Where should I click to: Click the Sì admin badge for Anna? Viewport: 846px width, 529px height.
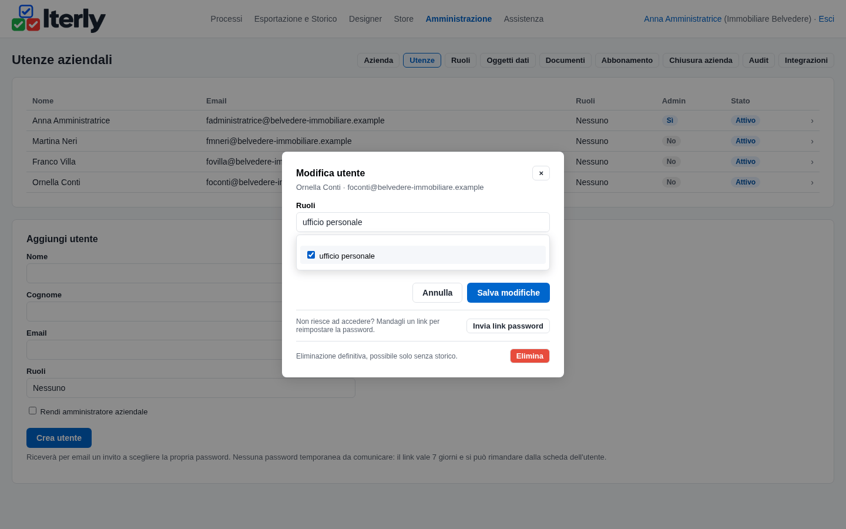tap(670, 120)
